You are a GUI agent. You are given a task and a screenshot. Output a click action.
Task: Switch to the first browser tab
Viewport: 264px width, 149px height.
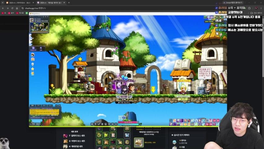(x=20, y=3)
